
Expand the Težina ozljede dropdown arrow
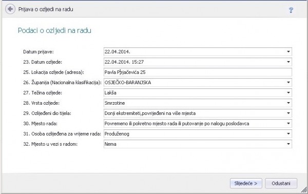(288, 93)
